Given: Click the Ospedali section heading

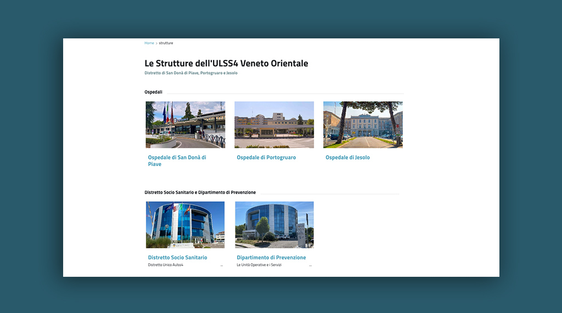Looking at the screenshot, I should 154,92.
